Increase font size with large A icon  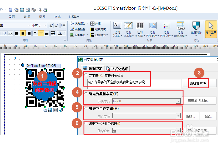click(51, 25)
